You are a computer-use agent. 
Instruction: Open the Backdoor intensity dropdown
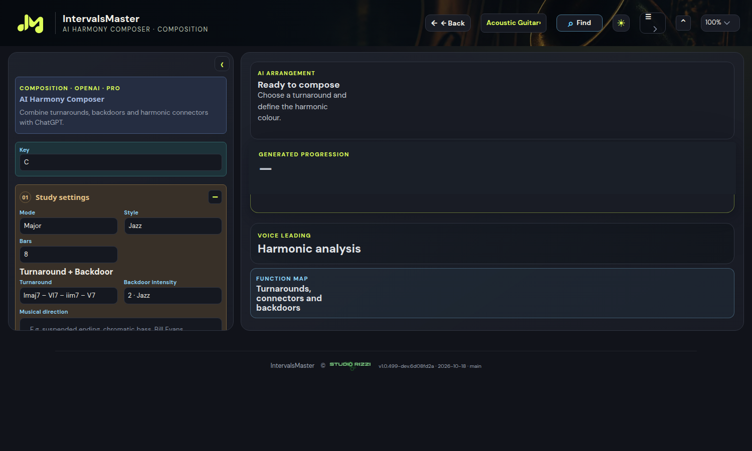pos(173,296)
